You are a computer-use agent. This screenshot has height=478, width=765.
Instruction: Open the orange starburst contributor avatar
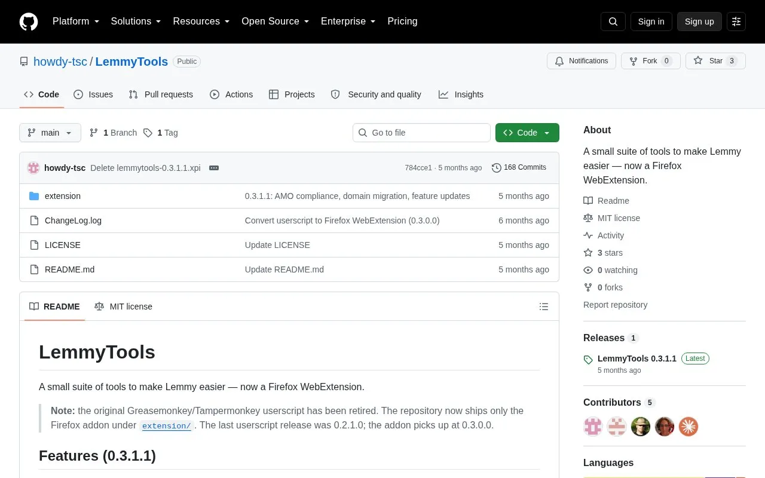pyautogui.click(x=688, y=427)
